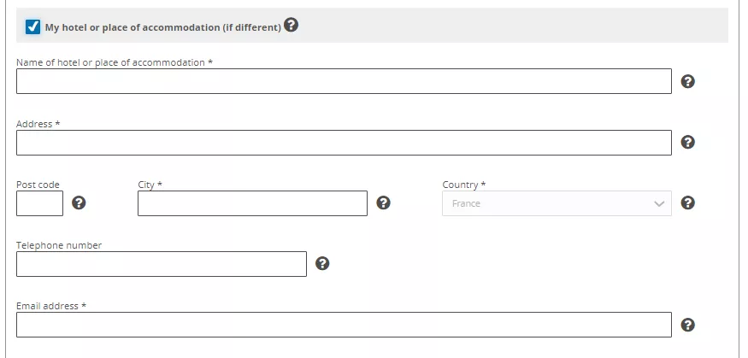Click the "Telephone number" field label
This screenshot has width=748, height=358.
(59, 245)
